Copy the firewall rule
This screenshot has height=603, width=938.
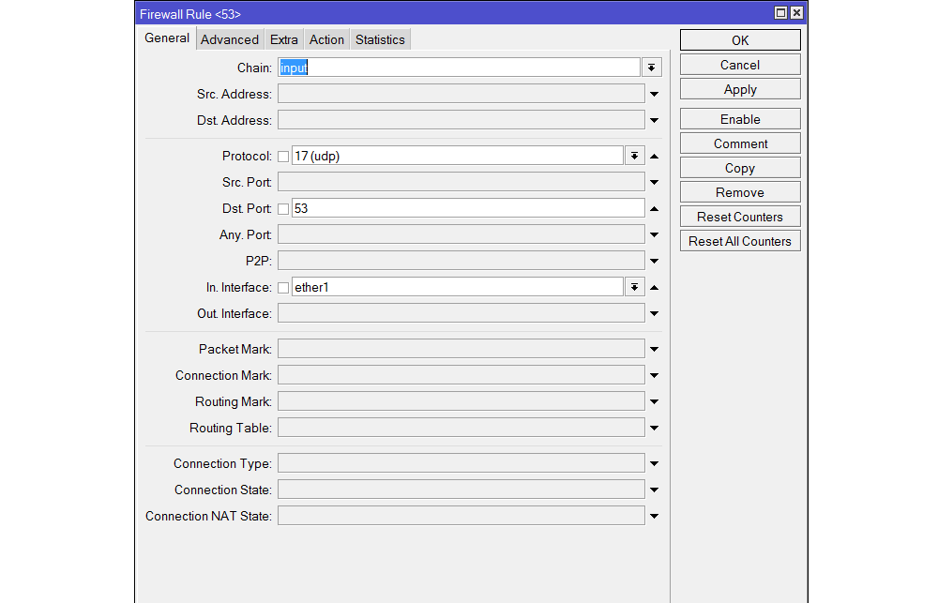click(x=740, y=168)
